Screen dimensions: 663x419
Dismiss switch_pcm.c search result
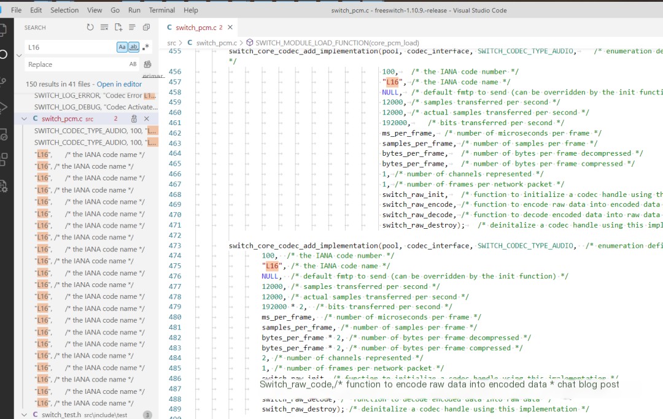click(x=147, y=118)
